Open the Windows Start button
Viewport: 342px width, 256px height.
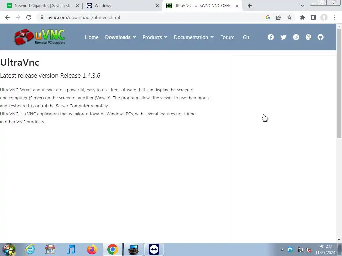(x=9, y=249)
